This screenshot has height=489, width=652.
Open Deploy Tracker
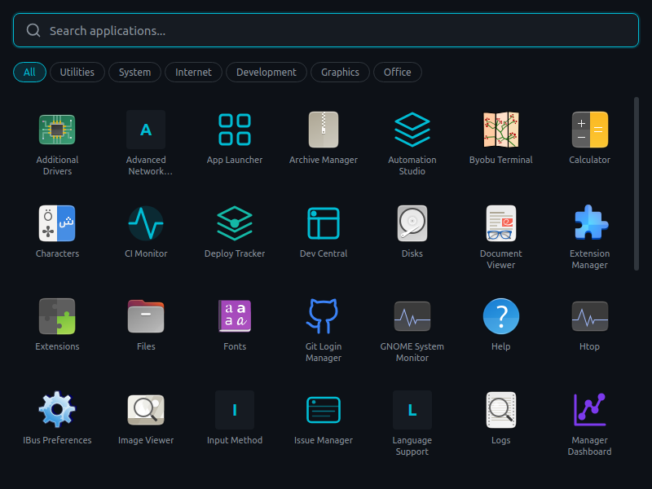[235, 223]
